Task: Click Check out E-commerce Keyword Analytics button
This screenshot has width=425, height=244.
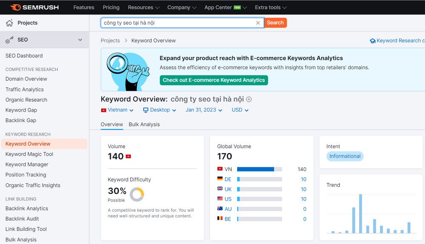Action: tap(214, 80)
